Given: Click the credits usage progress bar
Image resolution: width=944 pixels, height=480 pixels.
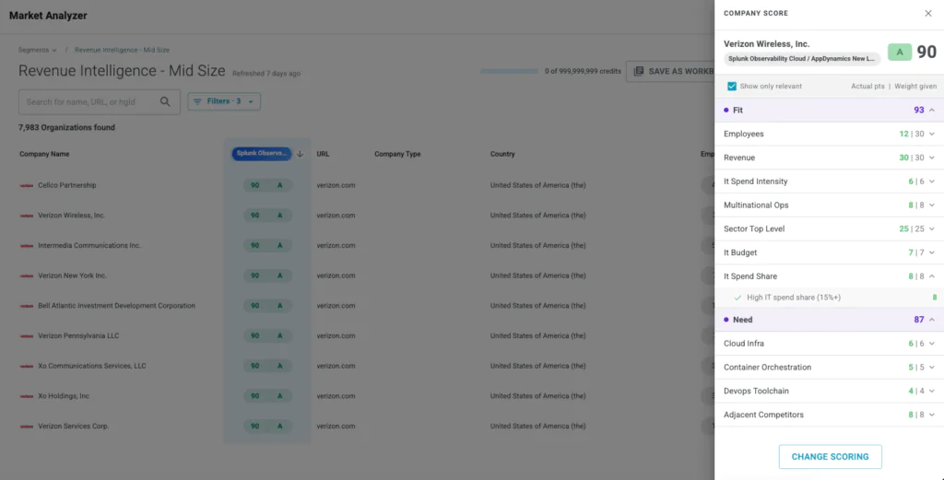Looking at the screenshot, I should pyautogui.click(x=509, y=71).
